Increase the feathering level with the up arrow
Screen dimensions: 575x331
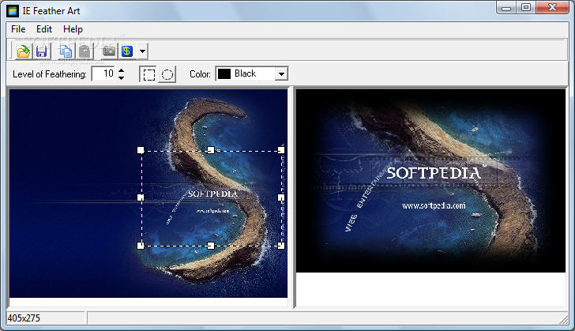click(x=122, y=70)
